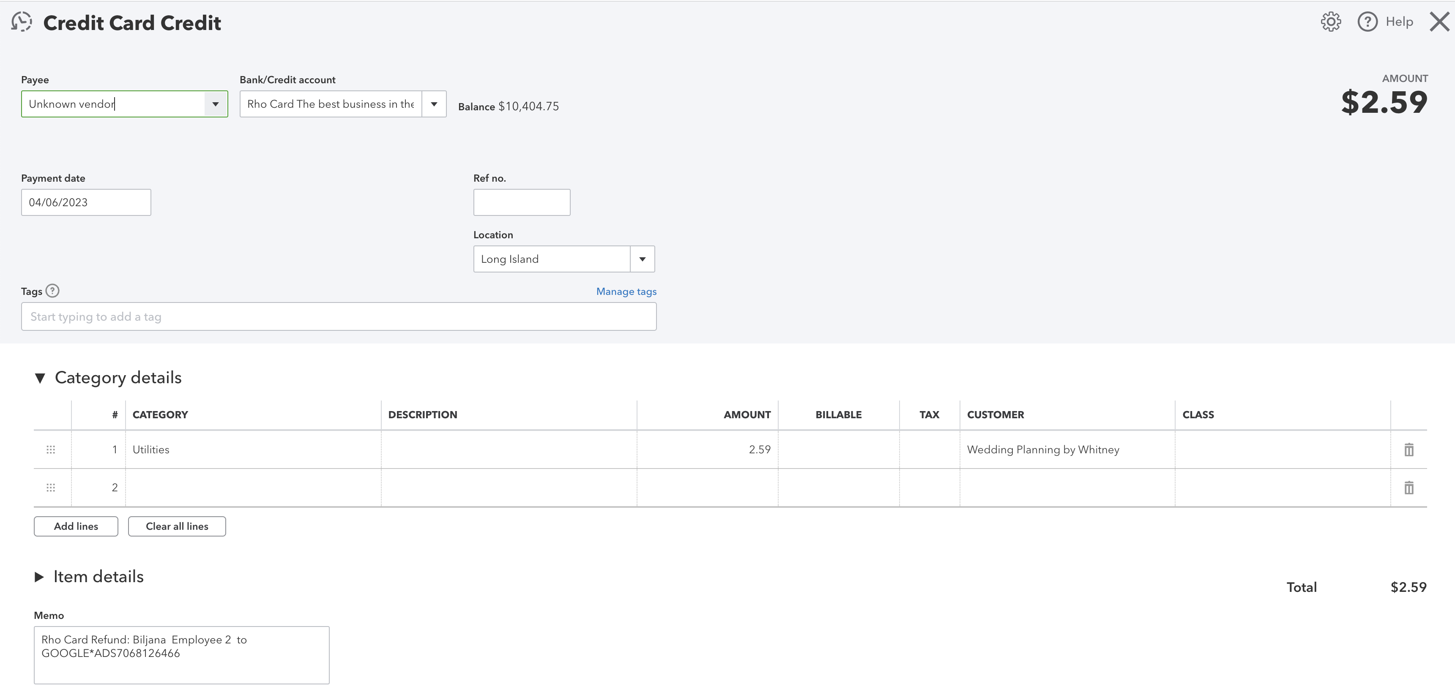Viewport: 1455px width, 692px height.
Task: Click the Total $2.59 value
Action: [1408, 587]
